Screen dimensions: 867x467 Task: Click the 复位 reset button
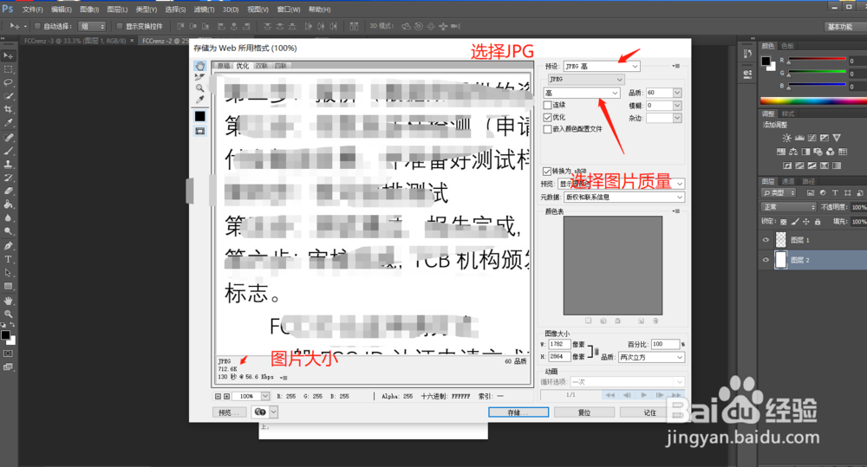click(584, 412)
